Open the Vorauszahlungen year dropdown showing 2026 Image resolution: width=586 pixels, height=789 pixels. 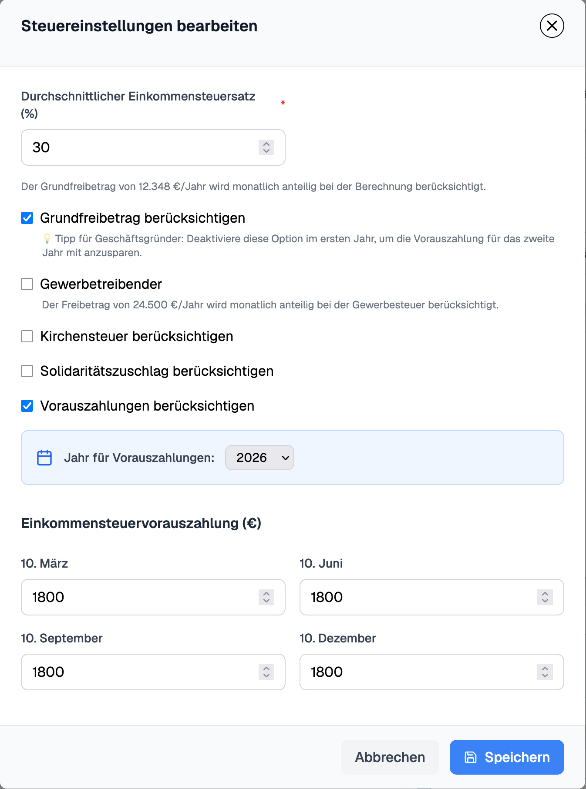pyautogui.click(x=259, y=458)
